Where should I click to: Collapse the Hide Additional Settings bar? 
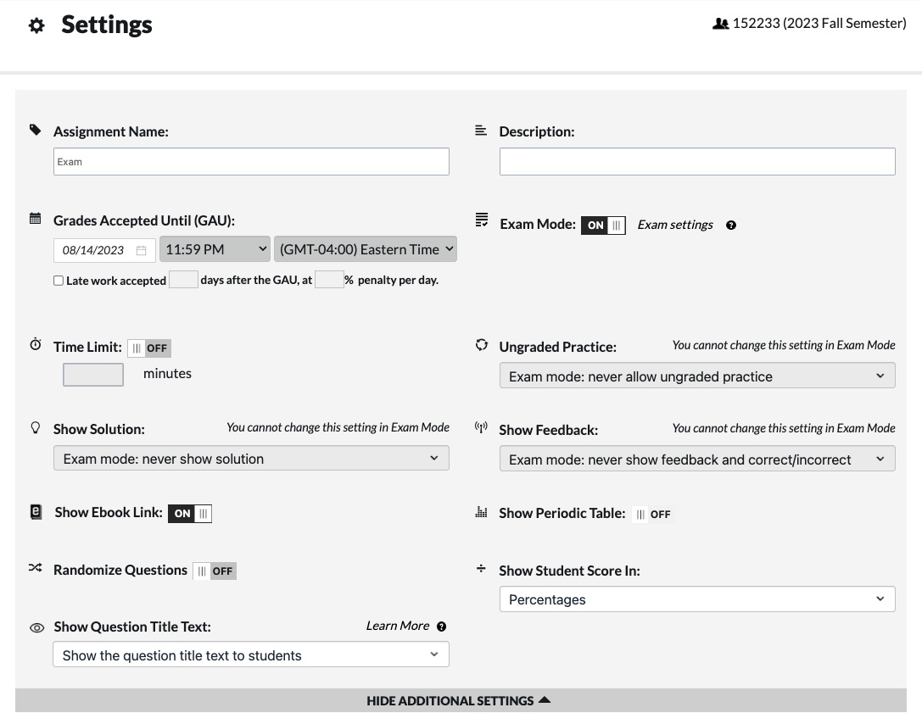(460, 700)
